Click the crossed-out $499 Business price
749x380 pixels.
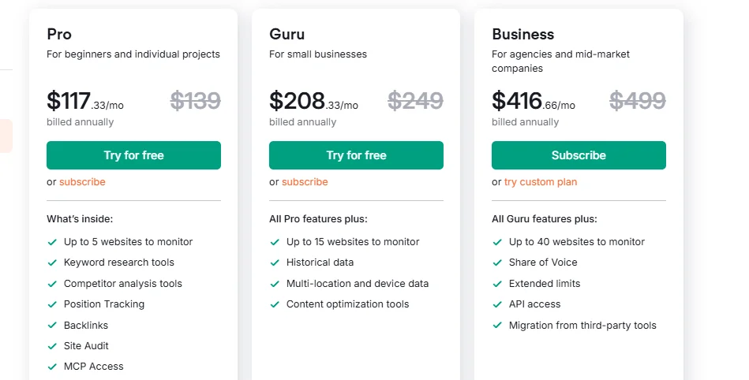click(x=637, y=101)
